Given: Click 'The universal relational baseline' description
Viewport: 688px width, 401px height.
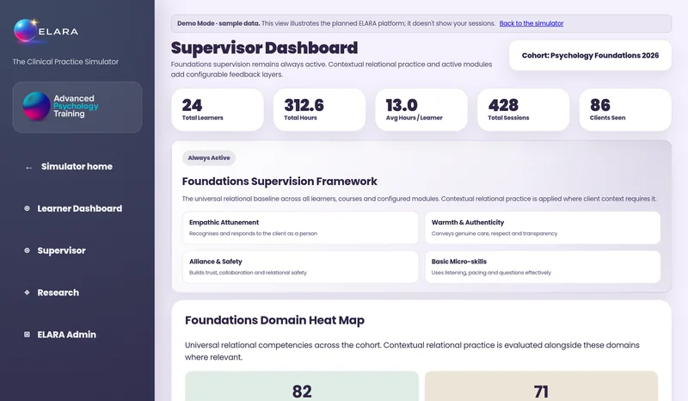Looking at the screenshot, I should [420, 199].
